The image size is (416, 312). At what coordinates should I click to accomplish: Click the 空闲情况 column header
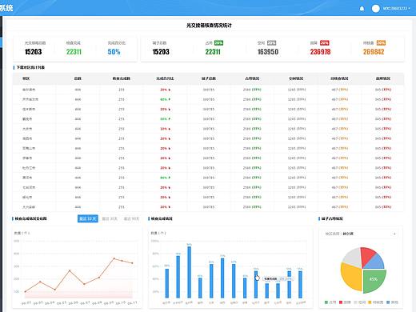296,78
